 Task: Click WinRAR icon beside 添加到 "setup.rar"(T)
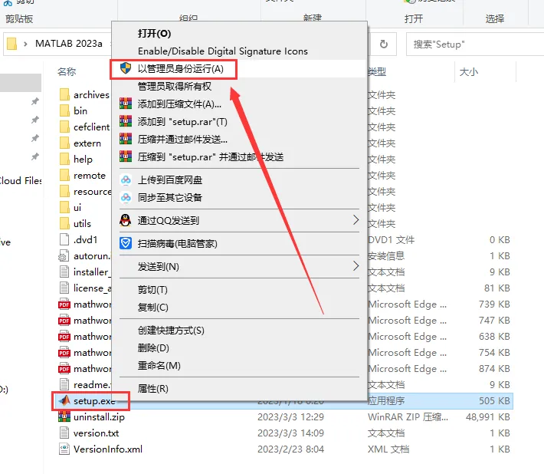pos(126,121)
